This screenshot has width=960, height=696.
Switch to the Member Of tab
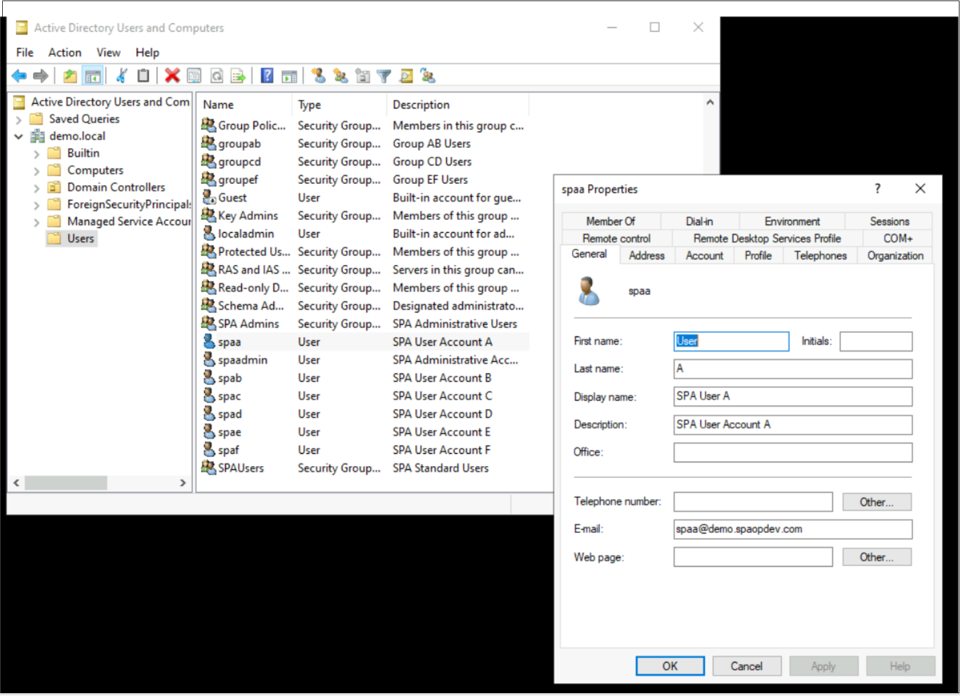[x=610, y=222]
